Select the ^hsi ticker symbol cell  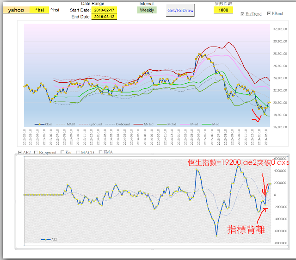click(x=39, y=10)
